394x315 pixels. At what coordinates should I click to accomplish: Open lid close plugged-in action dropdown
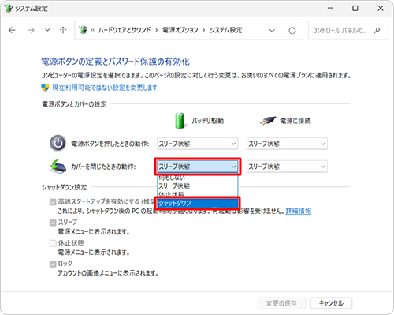point(287,167)
